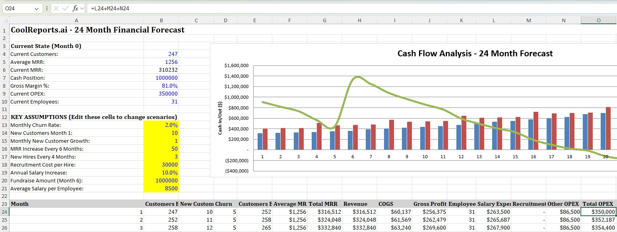
Task: Click the New Customers Month 1 value 10
Action: (161, 133)
